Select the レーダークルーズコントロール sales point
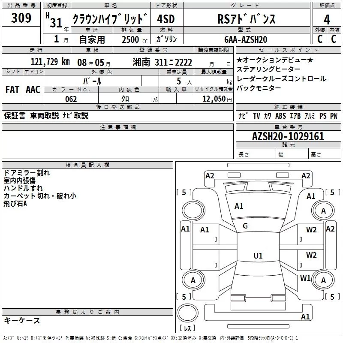 [x=281, y=78]
